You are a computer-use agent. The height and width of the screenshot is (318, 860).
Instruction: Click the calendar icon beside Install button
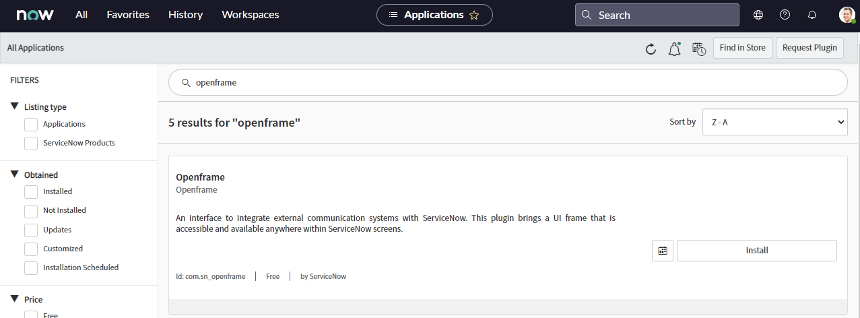[x=663, y=251]
